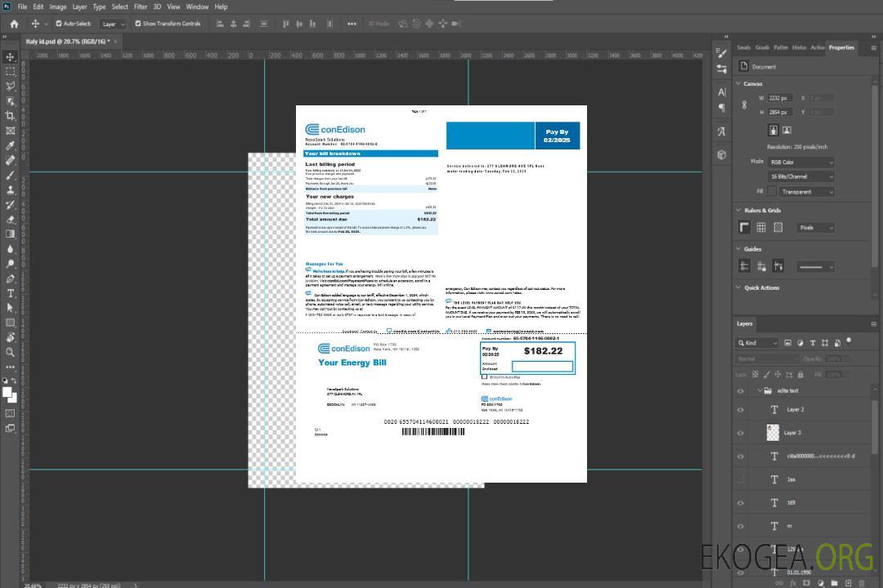
Task: Open the Paragraph panel icon
Action: (x=722, y=108)
